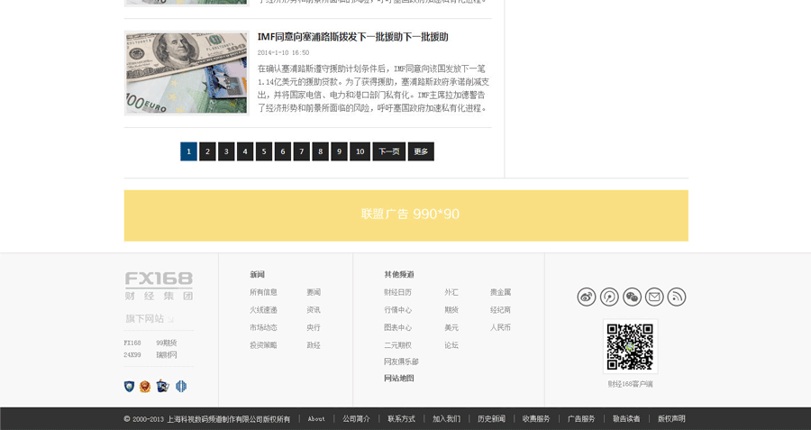Open the 财经日历 footer link

[397, 292]
